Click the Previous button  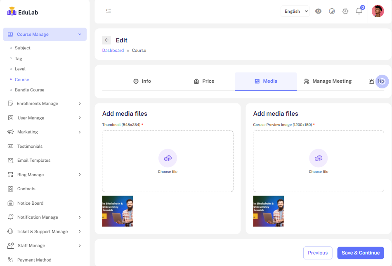[x=317, y=253]
